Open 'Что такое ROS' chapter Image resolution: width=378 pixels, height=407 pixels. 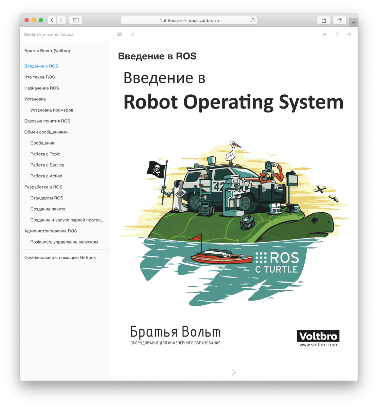click(x=65, y=77)
